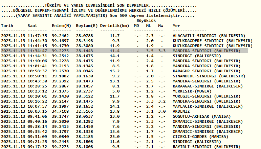261x149 pixels.
Task: Click the 'Enlem(N)' column header
Action: (x=61, y=26)
